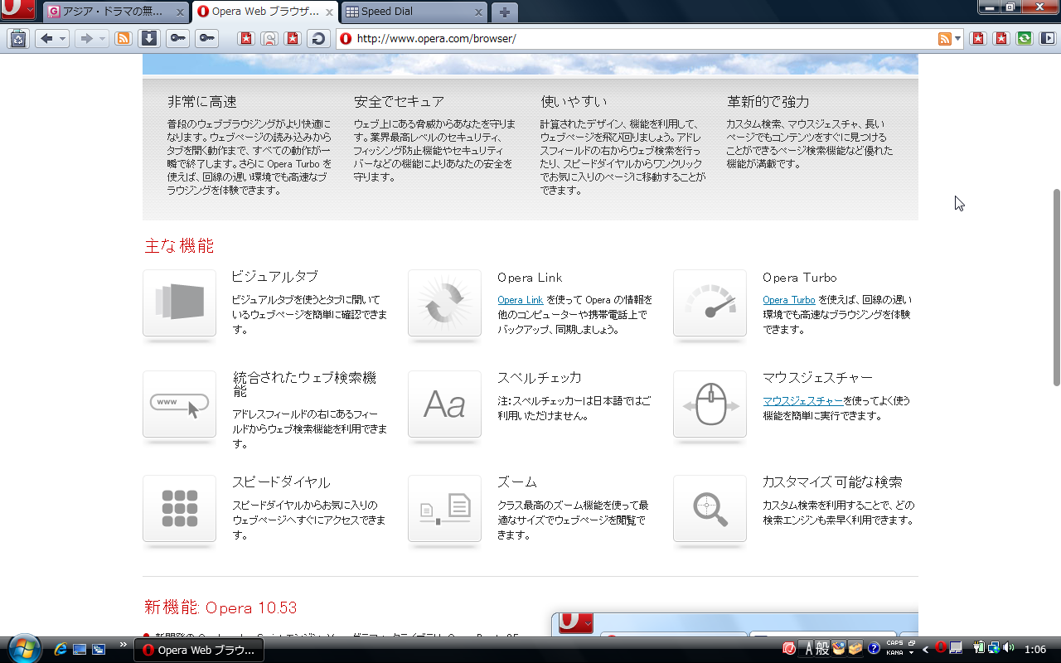Expand the quick launch overflow chevron
Screen dimensions: 1061x663
[124, 645]
